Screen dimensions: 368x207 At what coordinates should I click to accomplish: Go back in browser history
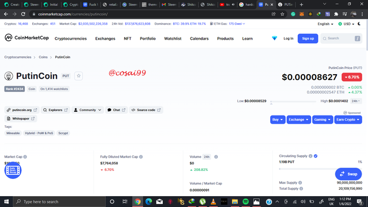click(x=6, y=14)
